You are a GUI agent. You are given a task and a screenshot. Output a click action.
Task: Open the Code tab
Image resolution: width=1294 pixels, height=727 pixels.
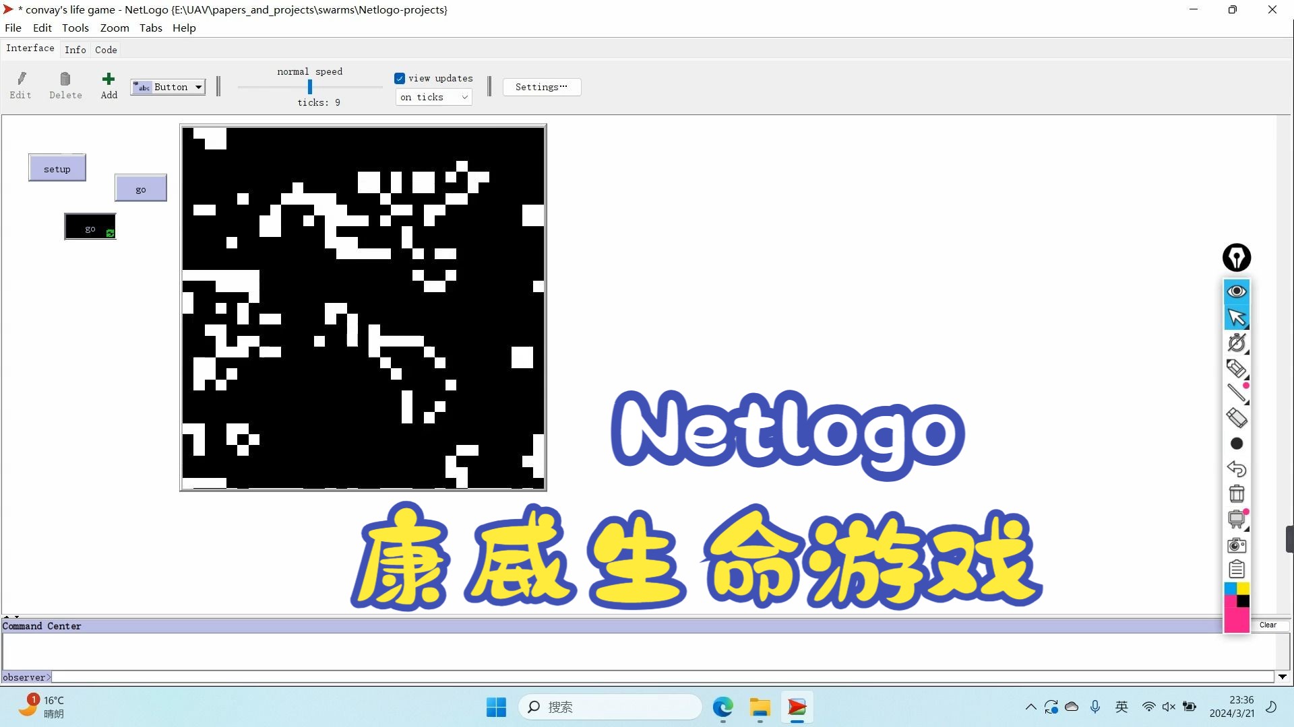(105, 49)
